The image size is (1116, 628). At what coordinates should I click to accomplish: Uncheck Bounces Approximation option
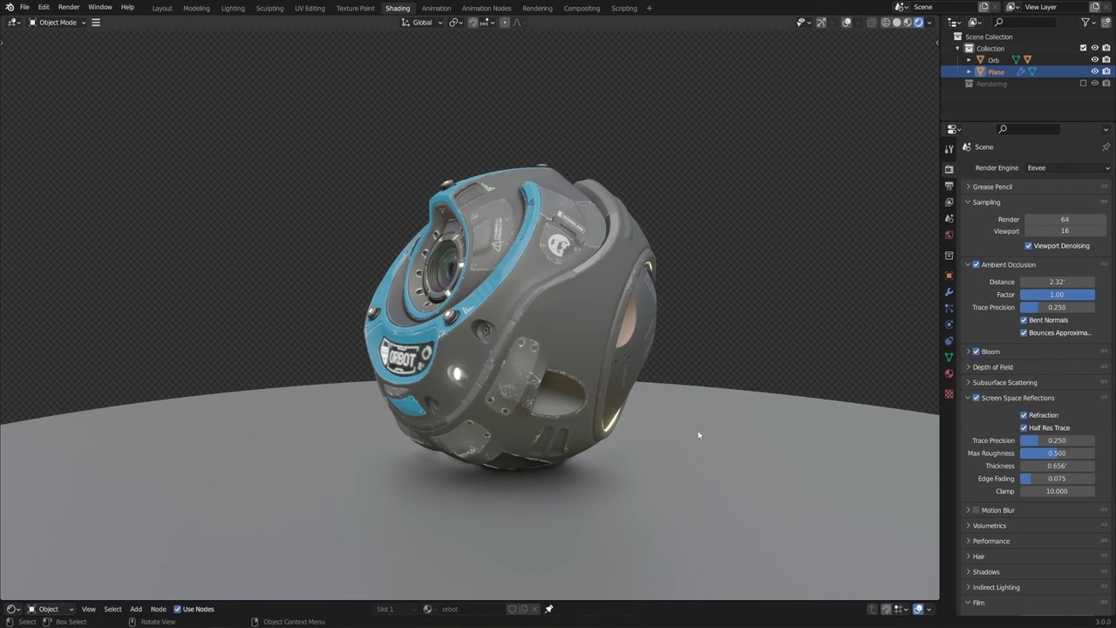point(1024,332)
